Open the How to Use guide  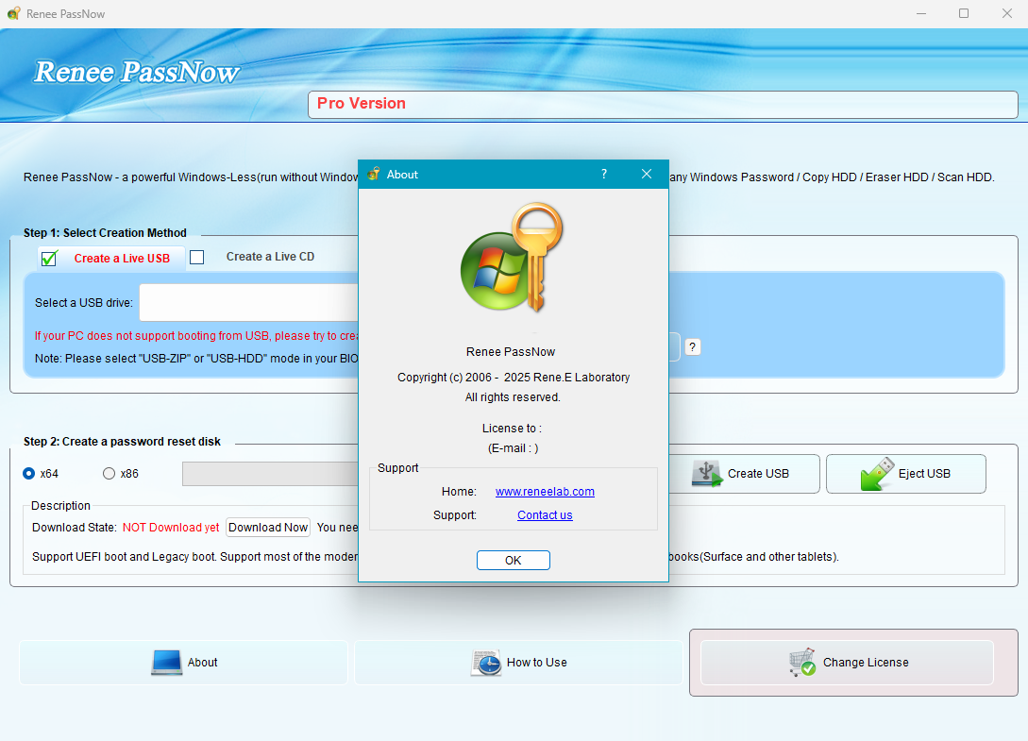click(518, 663)
